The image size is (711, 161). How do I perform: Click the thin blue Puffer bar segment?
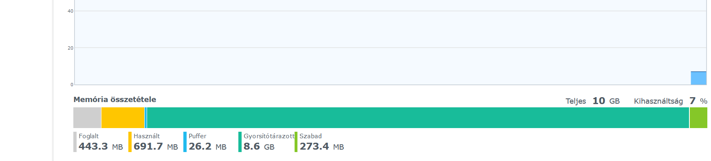[145, 118]
